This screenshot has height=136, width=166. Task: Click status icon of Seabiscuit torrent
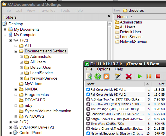pos(88,114)
